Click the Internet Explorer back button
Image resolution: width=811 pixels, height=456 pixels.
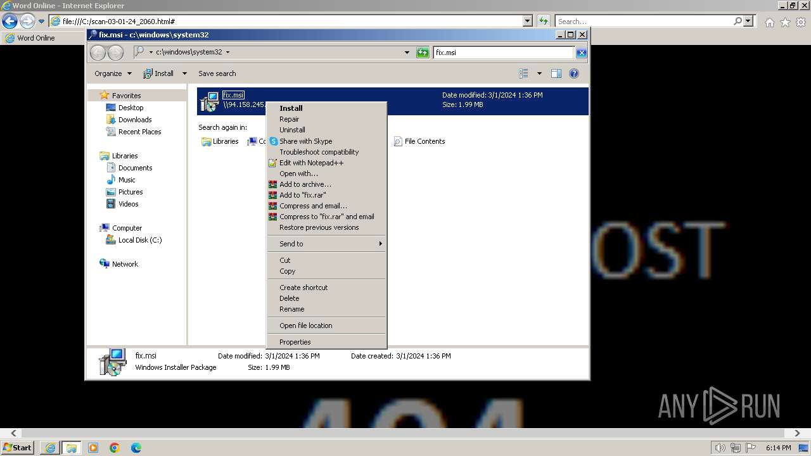coord(10,22)
